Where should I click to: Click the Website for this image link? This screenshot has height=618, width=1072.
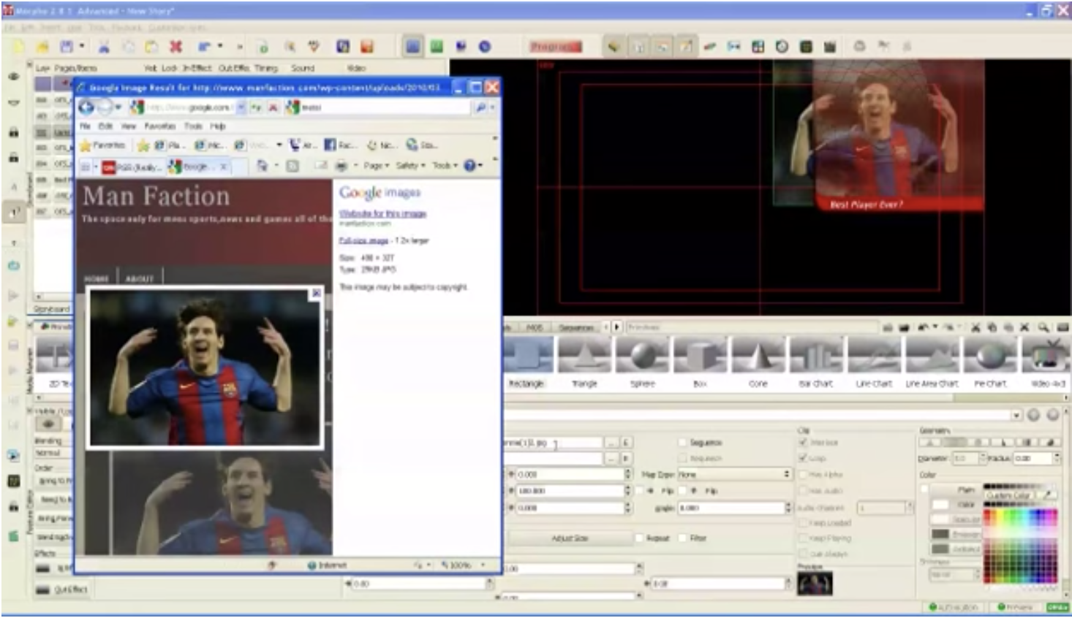(382, 213)
